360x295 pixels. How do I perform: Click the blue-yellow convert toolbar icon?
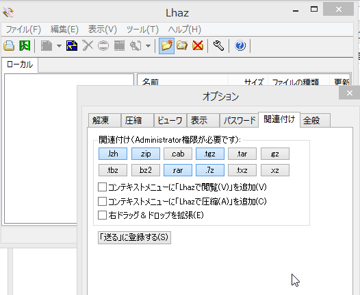[x=72, y=45]
